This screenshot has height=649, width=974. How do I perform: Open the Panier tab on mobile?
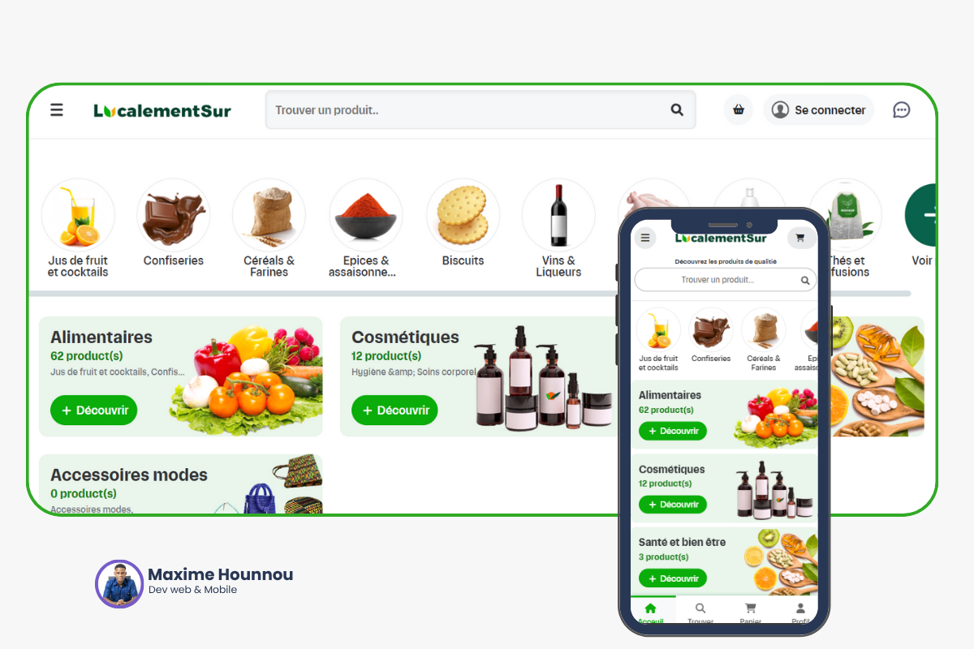(x=750, y=613)
